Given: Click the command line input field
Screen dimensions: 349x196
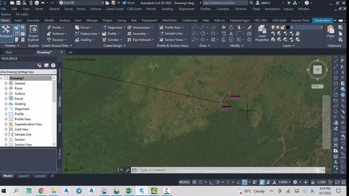Looking at the screenshot, I should click(228, 170).
